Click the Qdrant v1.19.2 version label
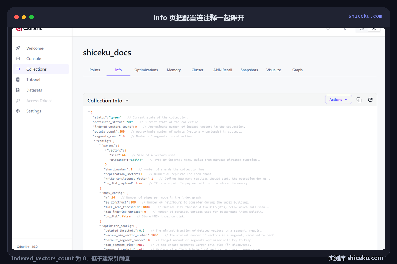 [27, 247]
